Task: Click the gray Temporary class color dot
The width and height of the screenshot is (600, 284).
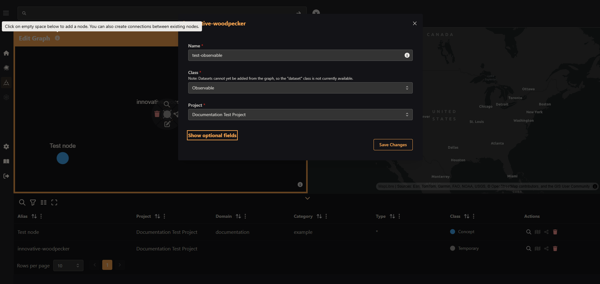Action: (453, 248)
